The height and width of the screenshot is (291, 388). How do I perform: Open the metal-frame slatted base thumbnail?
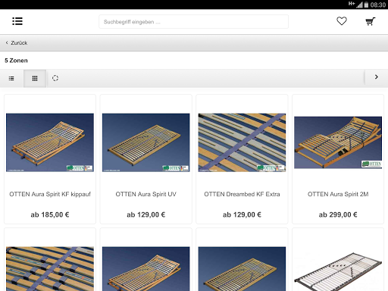coord(338,271)
